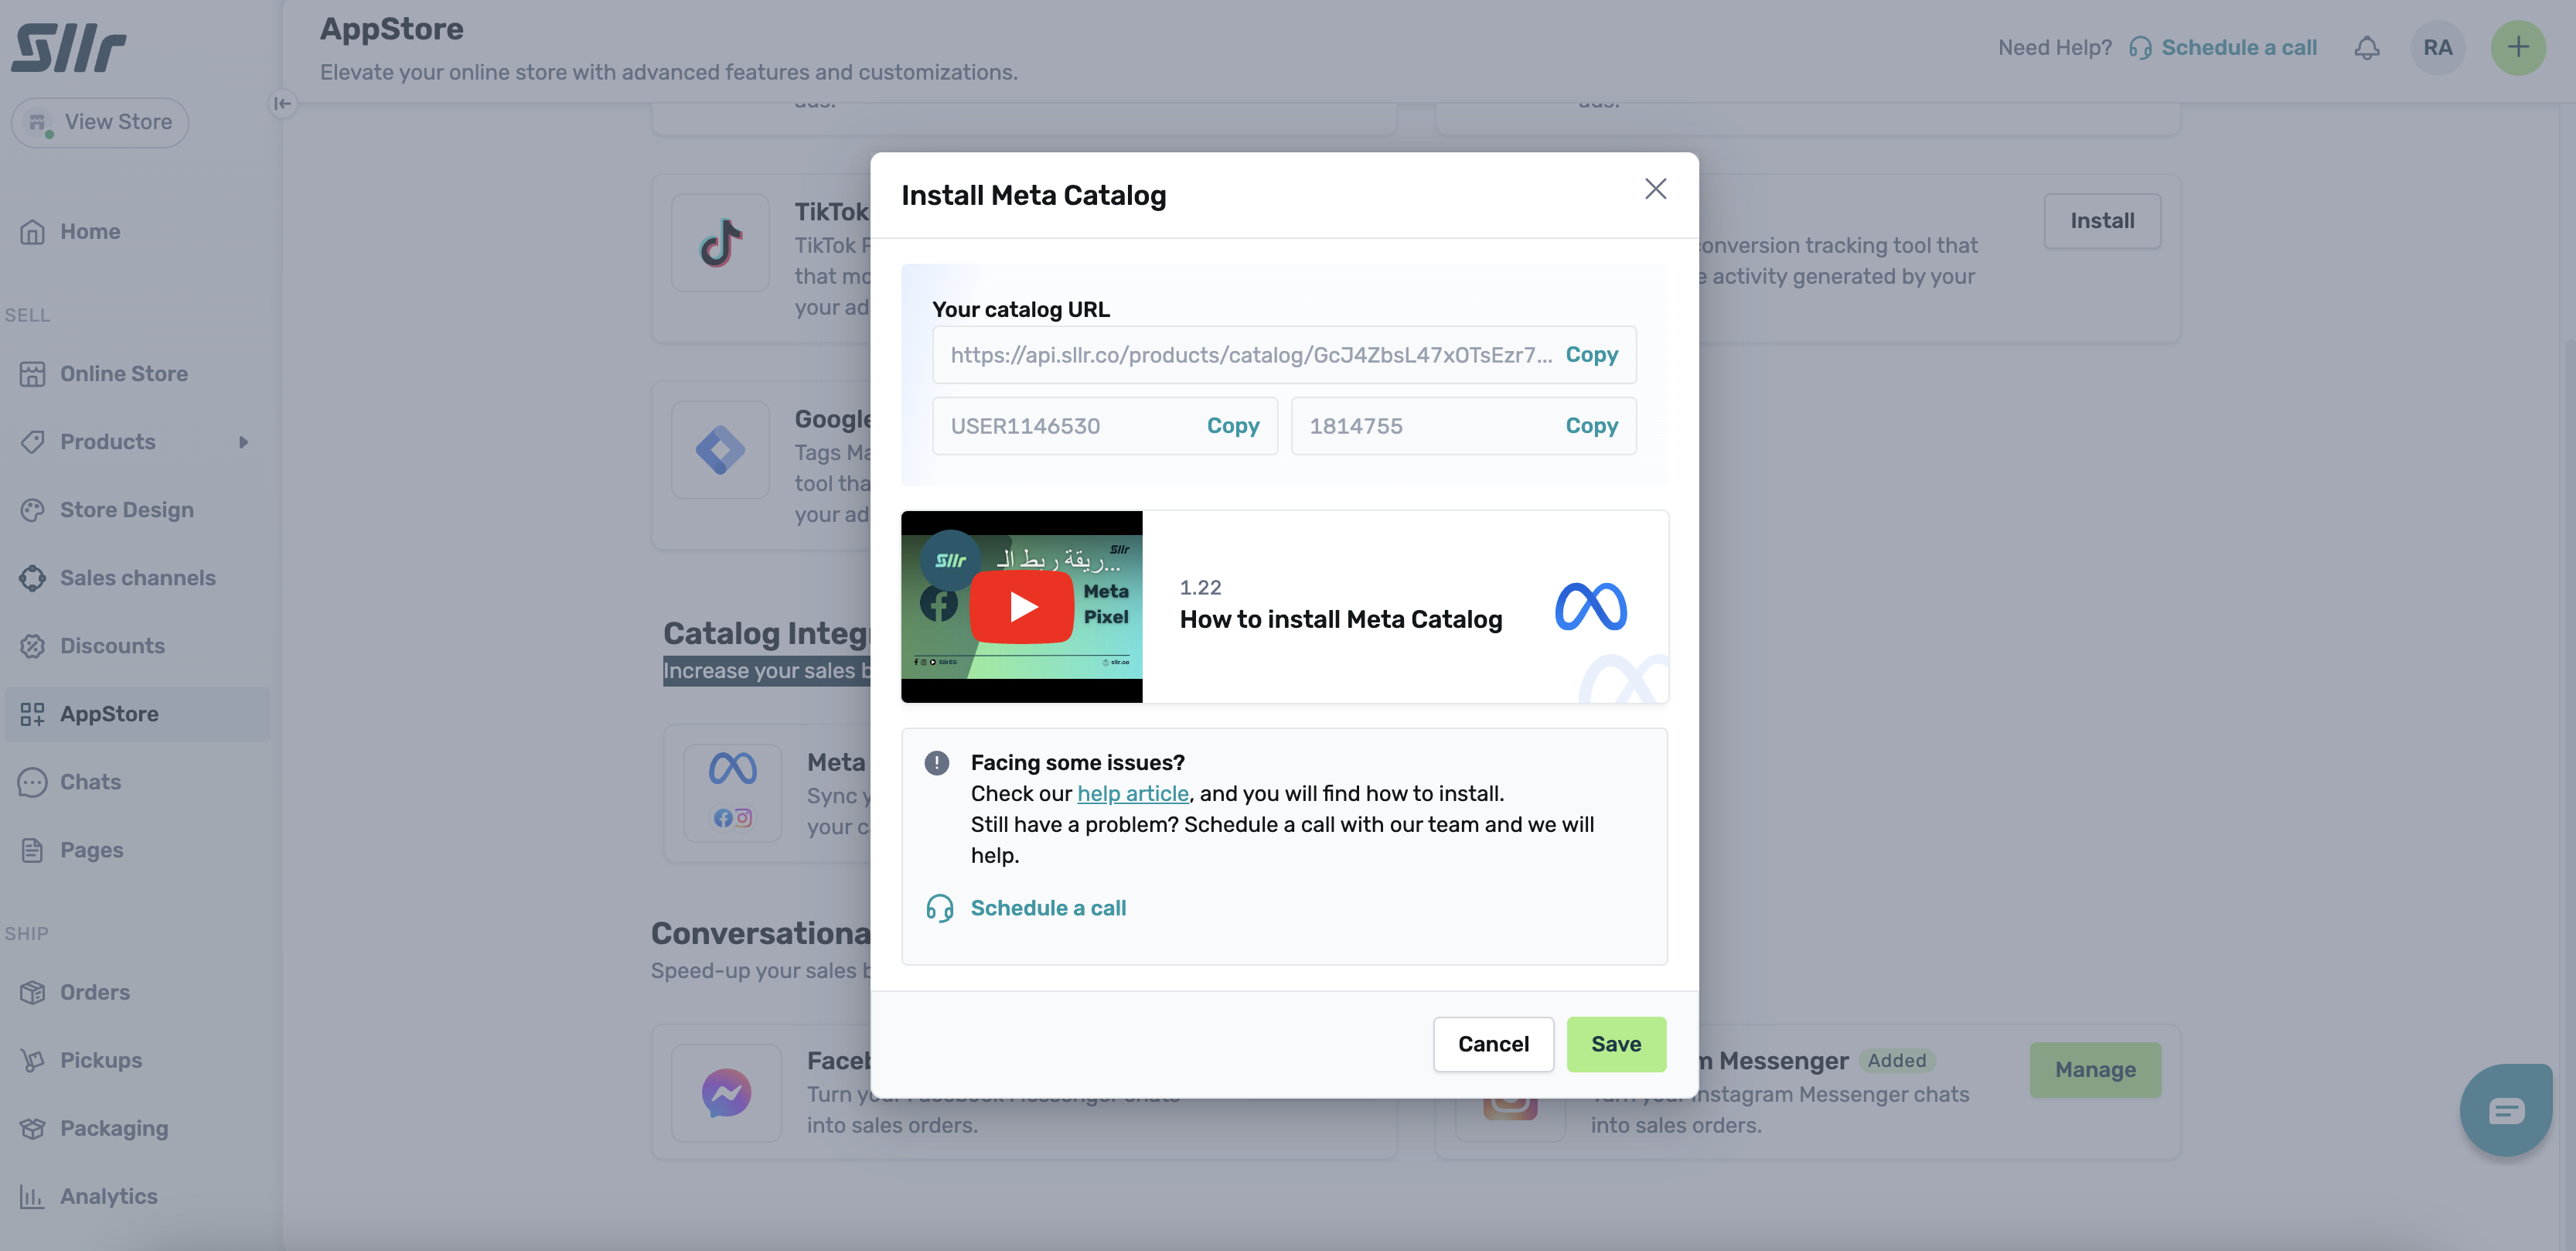The height and width of the screenshot is (1251, 2576).
Task: Open the notifications bell
Action: pyautogui.click(x=2366, y=48)
